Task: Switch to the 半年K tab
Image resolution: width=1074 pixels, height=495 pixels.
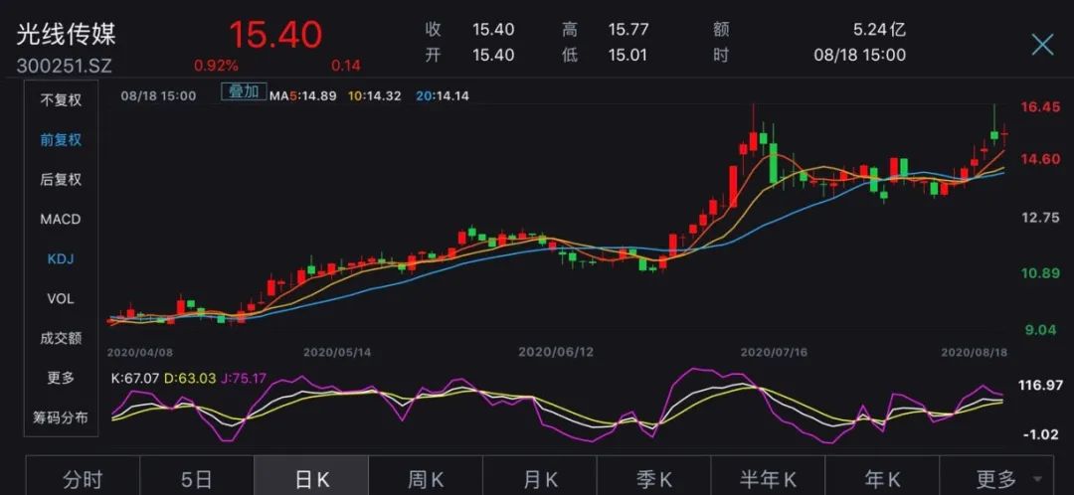Action: [768, 478]
